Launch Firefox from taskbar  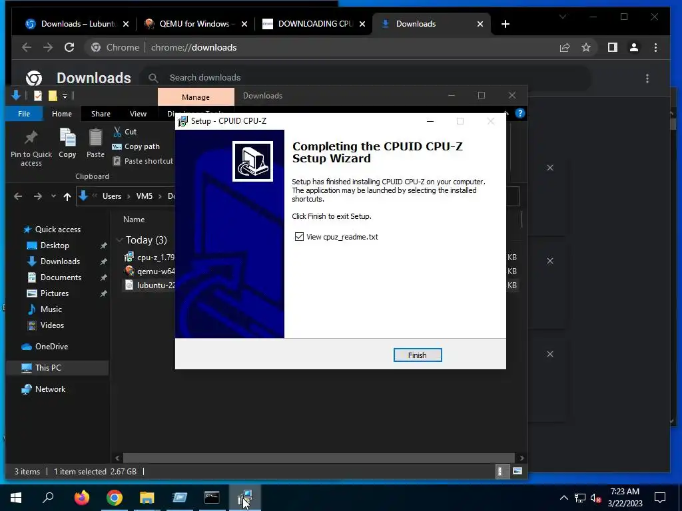(81, 498)
